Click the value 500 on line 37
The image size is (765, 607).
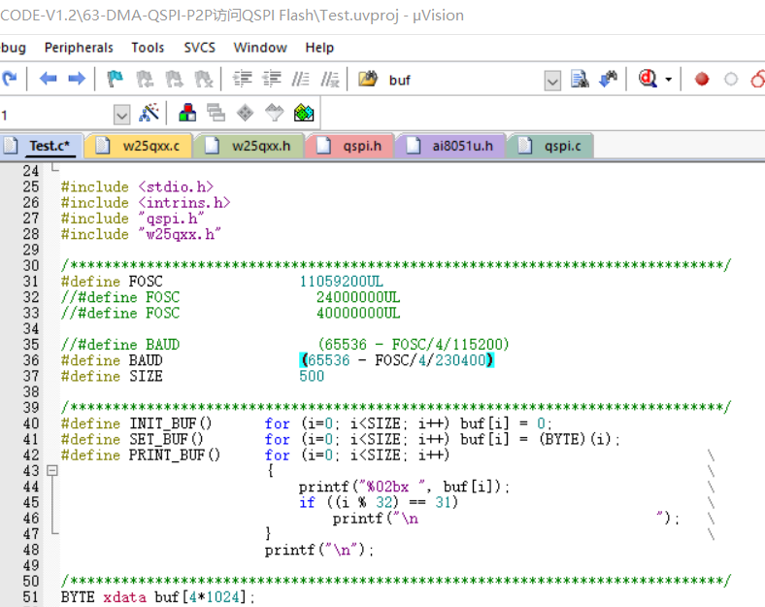(312, 376)
